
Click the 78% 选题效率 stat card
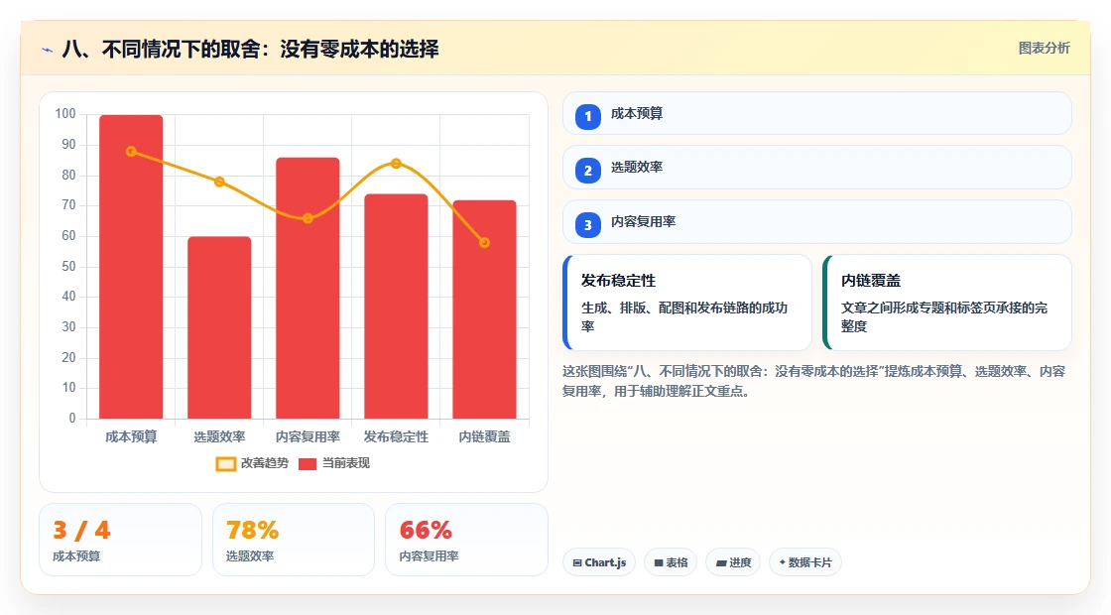(294, 540)
